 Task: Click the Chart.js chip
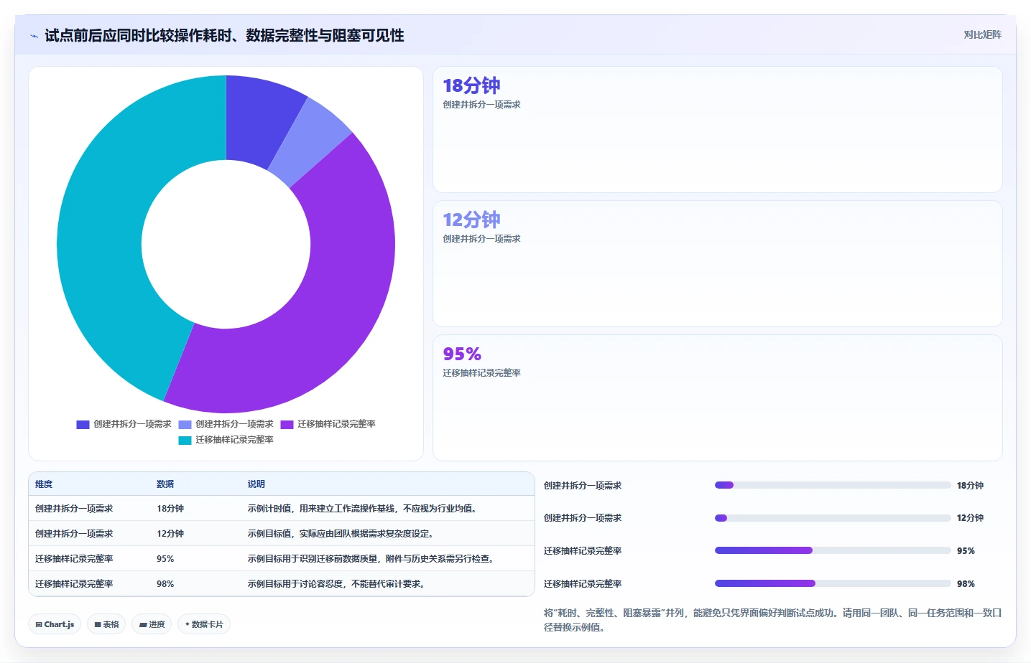coord(55,624)
